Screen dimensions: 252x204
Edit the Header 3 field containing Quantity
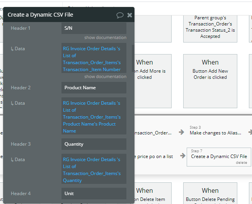coord(94,144)
